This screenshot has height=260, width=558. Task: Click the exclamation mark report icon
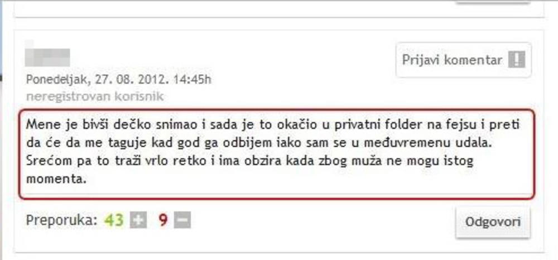point(516,60)
